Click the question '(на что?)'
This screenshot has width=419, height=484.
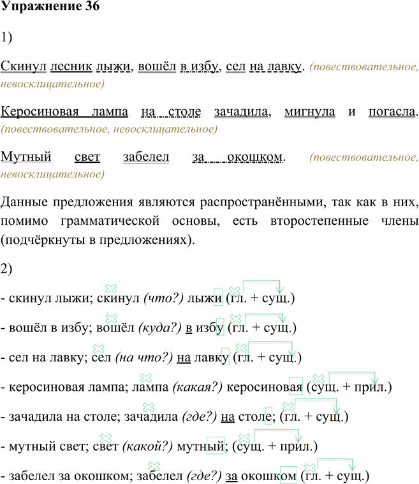[144, 357]
